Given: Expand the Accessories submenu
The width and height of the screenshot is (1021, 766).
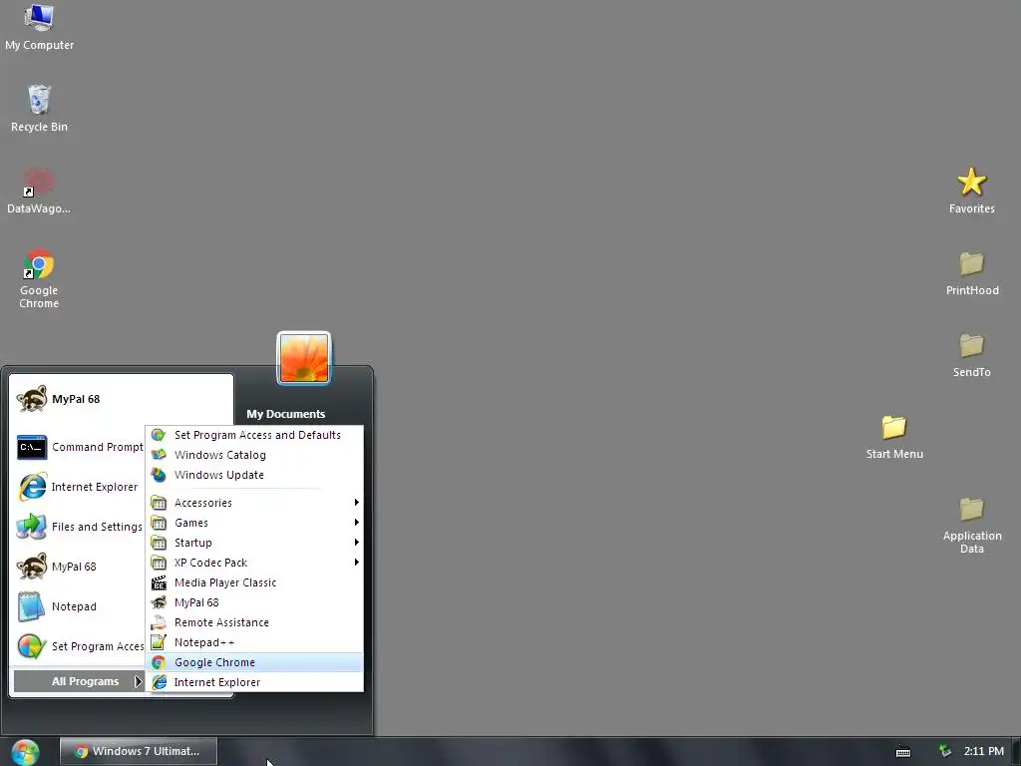Looking at the screenshot, I should click(x=254, y=503).
